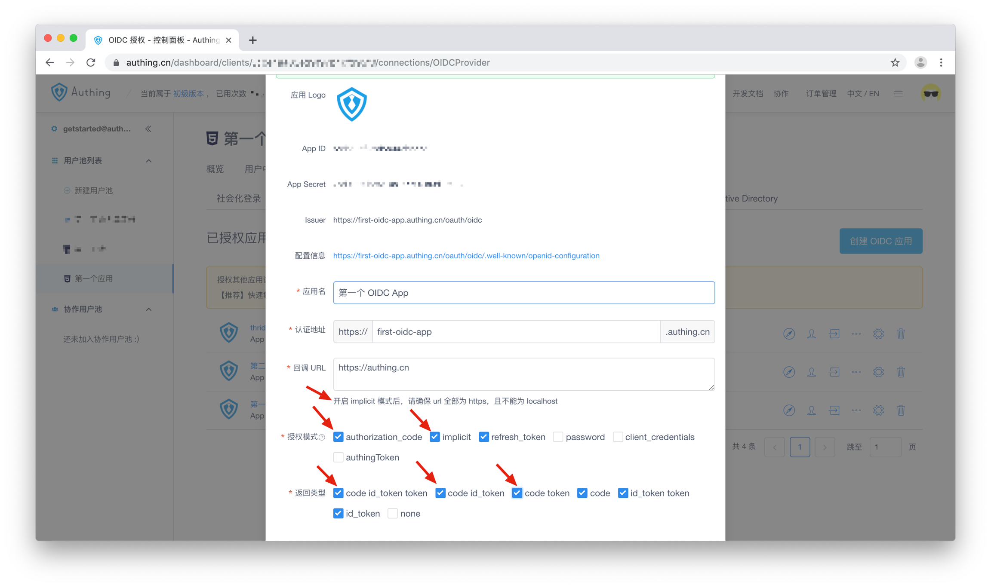Click the Authing shield application logo
This screenshot has width=991, height=588.
point(351,104)
